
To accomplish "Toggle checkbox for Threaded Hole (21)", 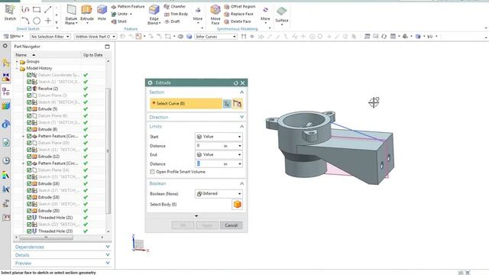I will pos(29,218).
